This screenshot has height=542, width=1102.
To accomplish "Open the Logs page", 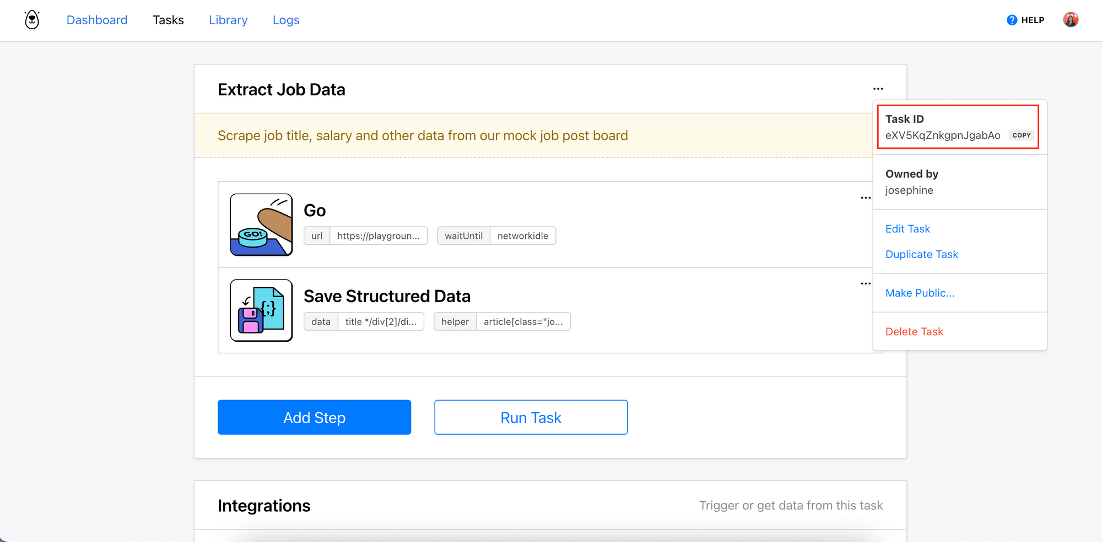I will point(286,20).
